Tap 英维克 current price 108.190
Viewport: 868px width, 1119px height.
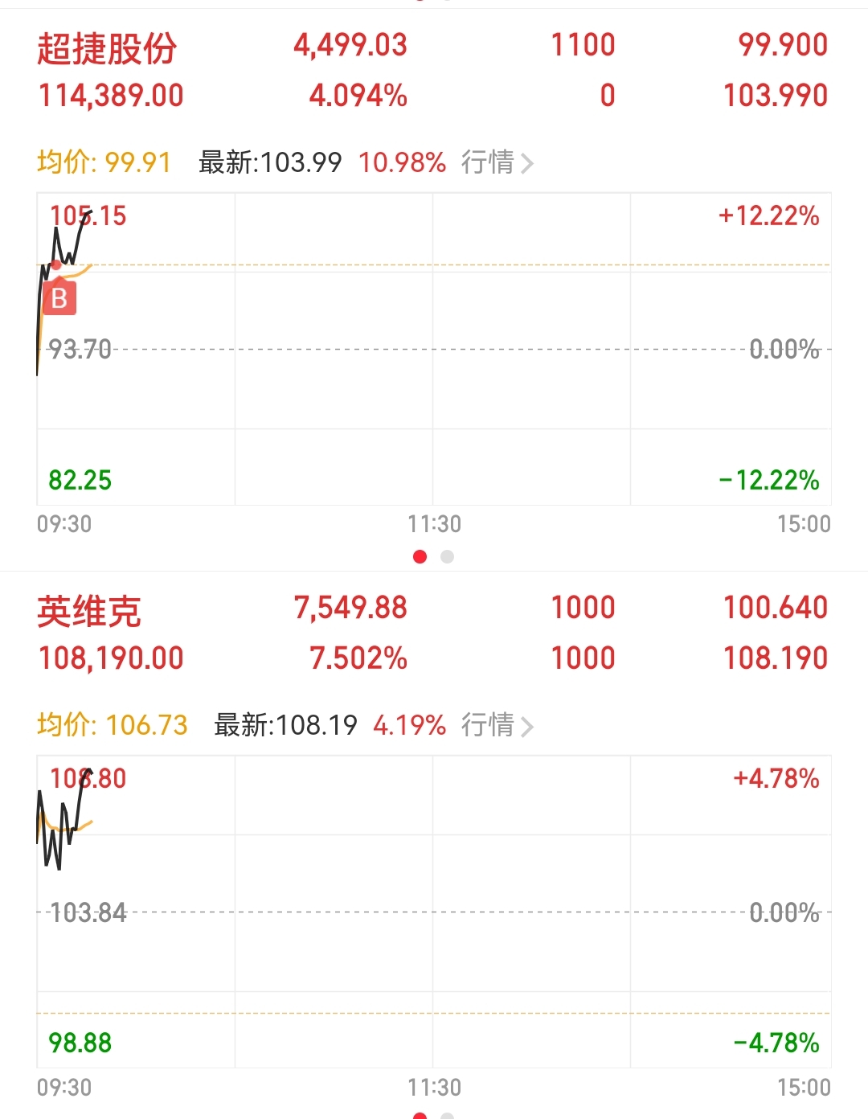pyautogui.click(x=775, y=658)
